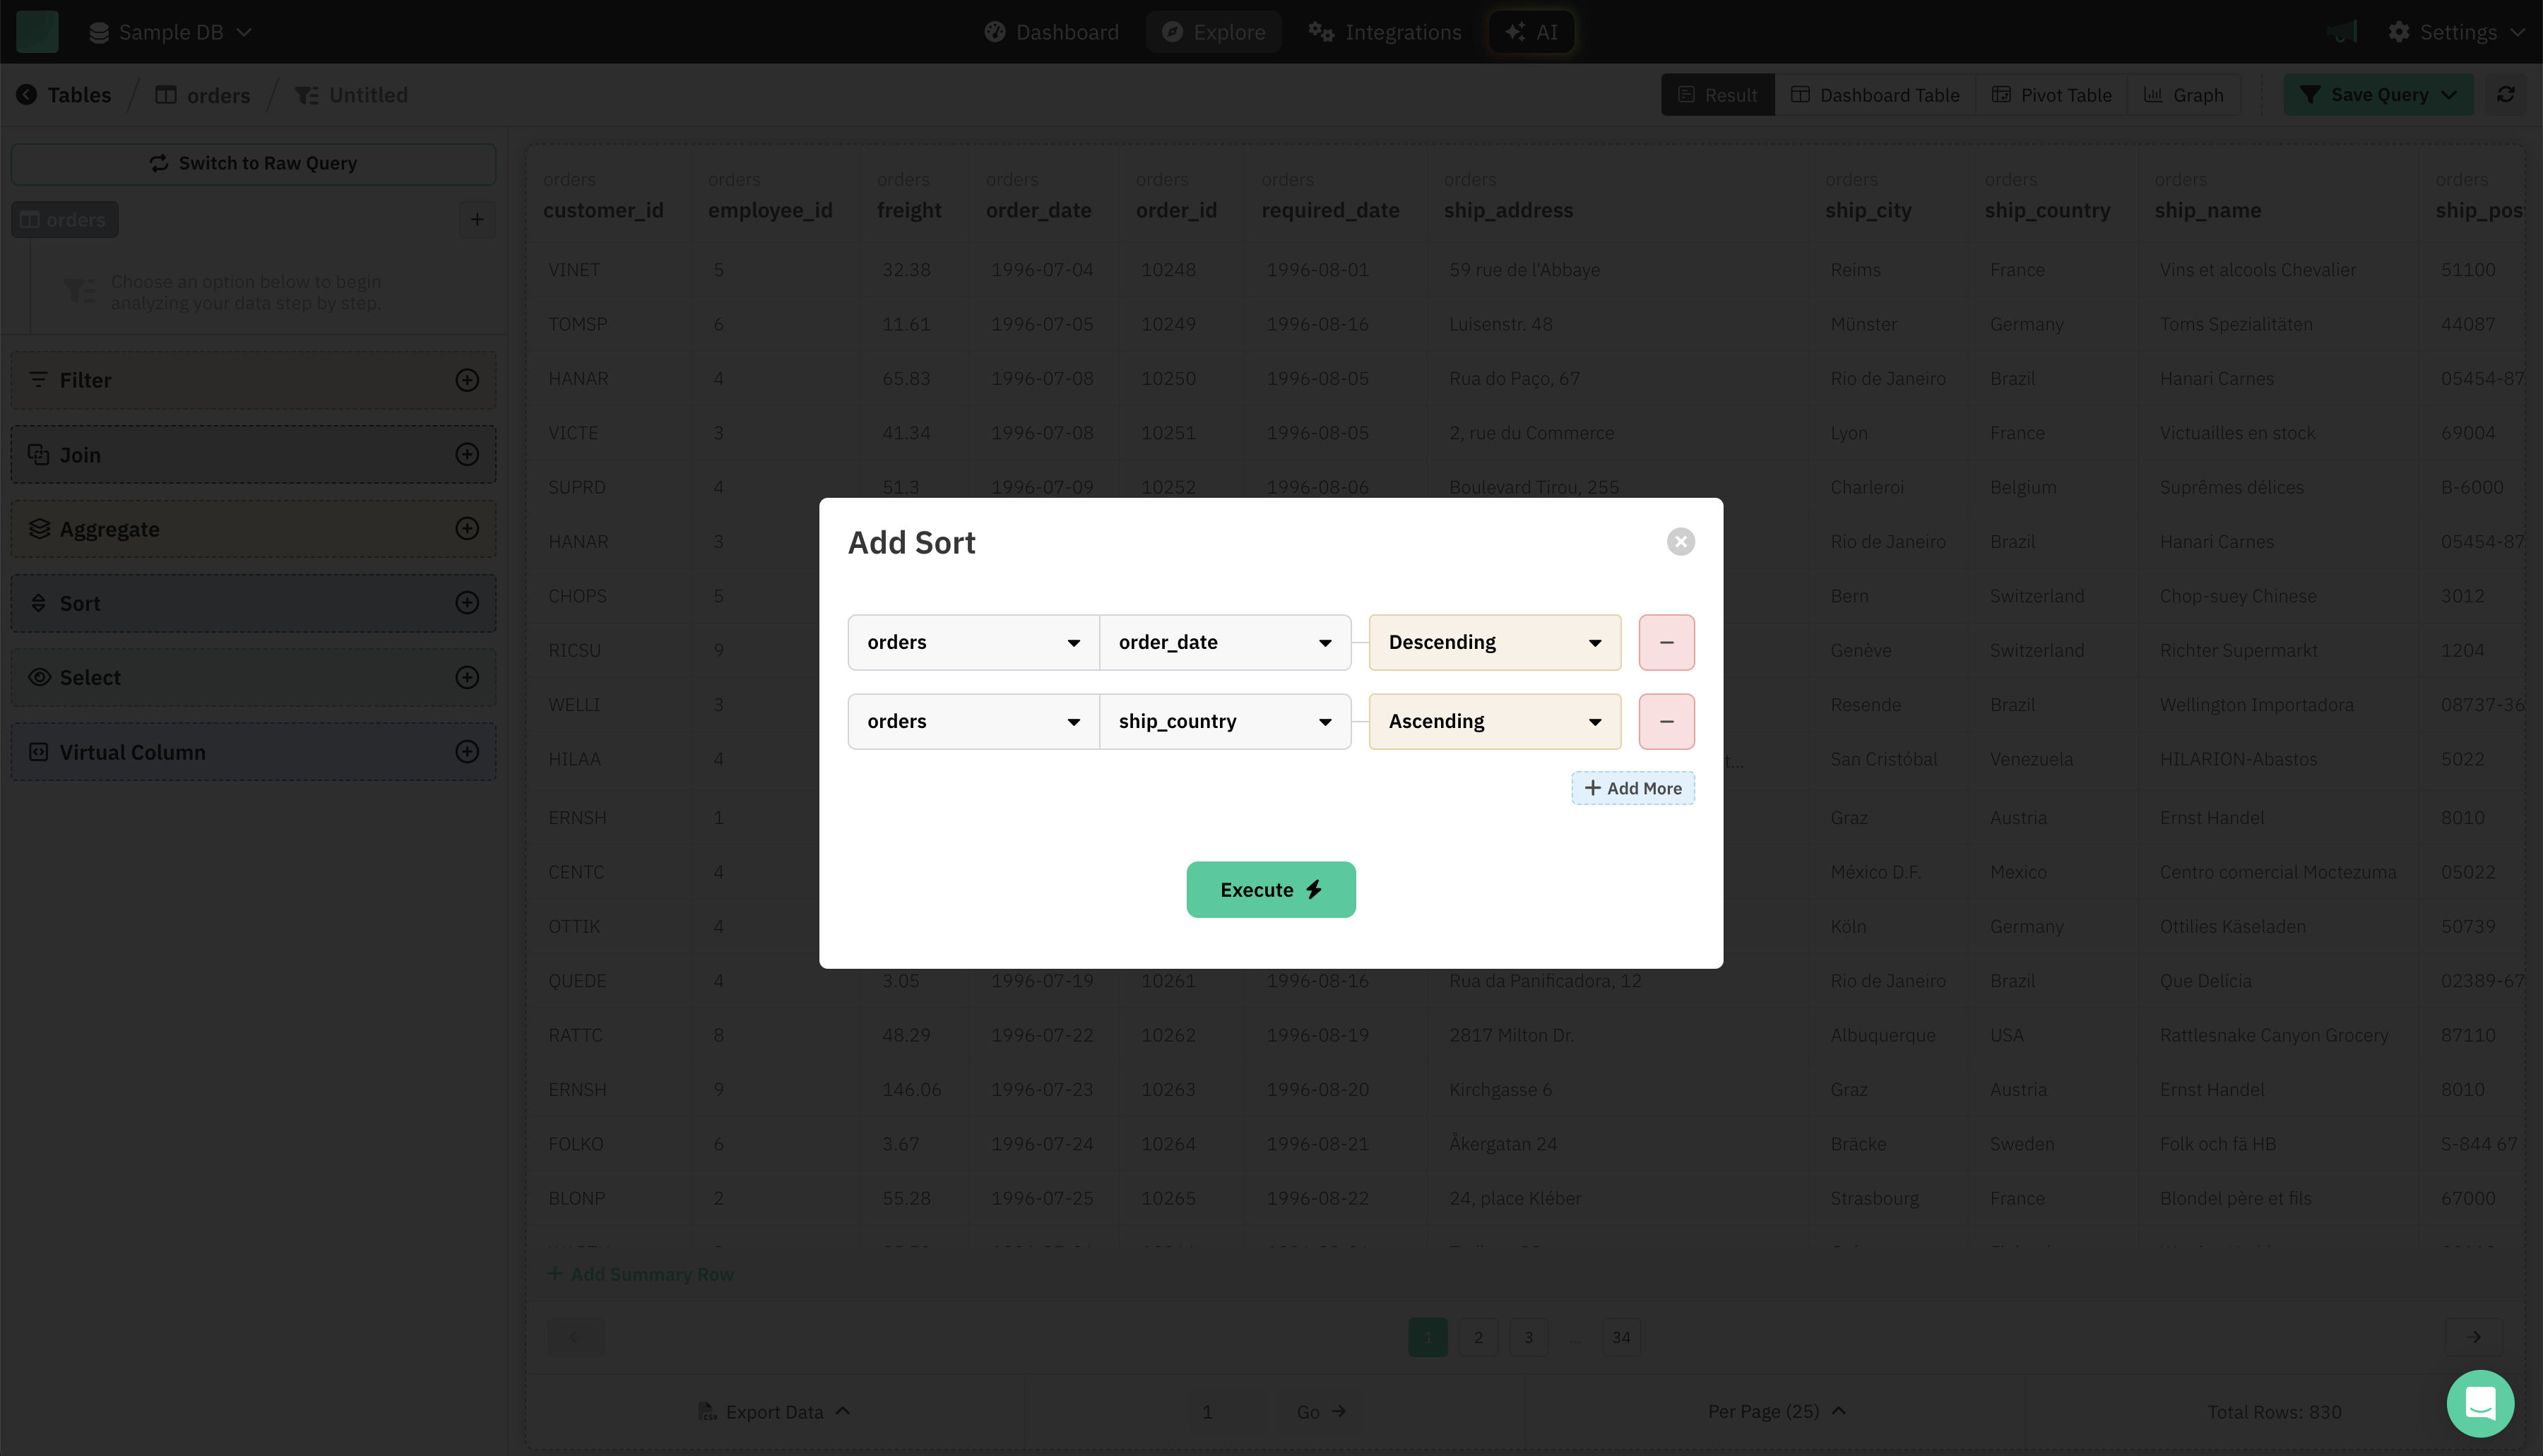Go to results page 2

click(x=1478, y=1338)
